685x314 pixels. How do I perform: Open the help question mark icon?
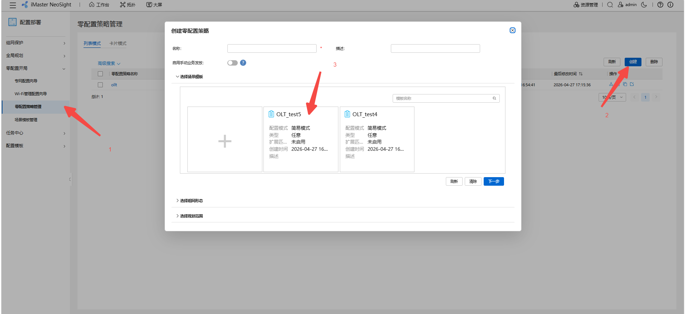660,5
